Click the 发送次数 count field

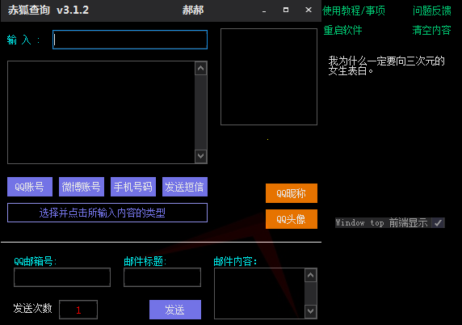(78, 310)
